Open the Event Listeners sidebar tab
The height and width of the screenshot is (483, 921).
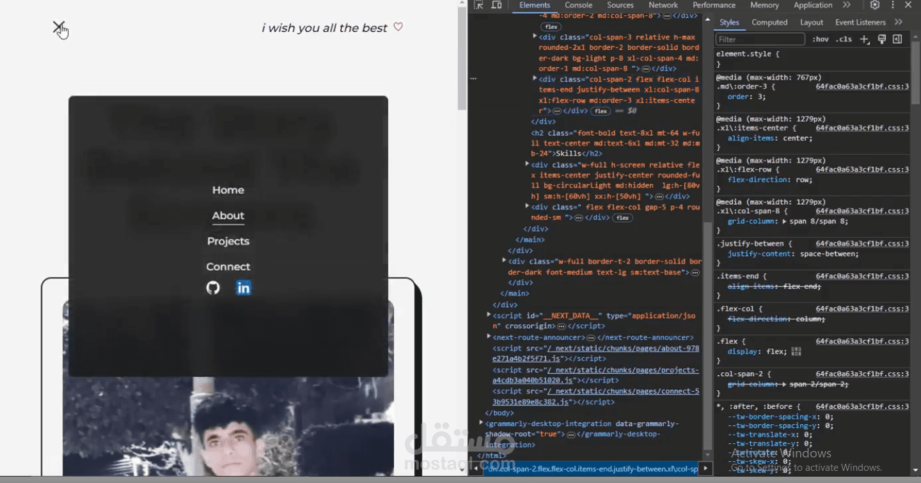click(x=860, y=22)
